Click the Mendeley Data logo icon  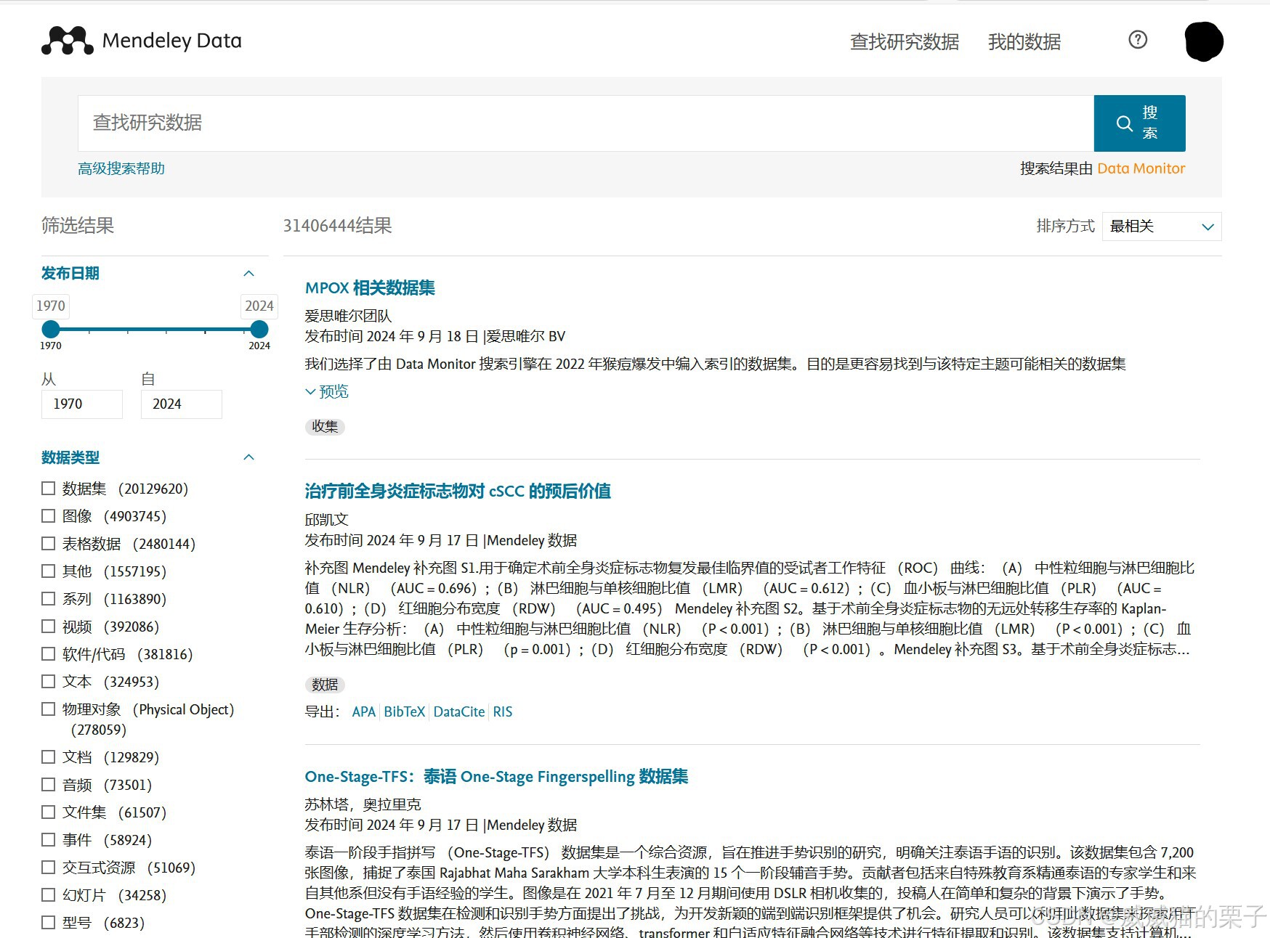68,41
